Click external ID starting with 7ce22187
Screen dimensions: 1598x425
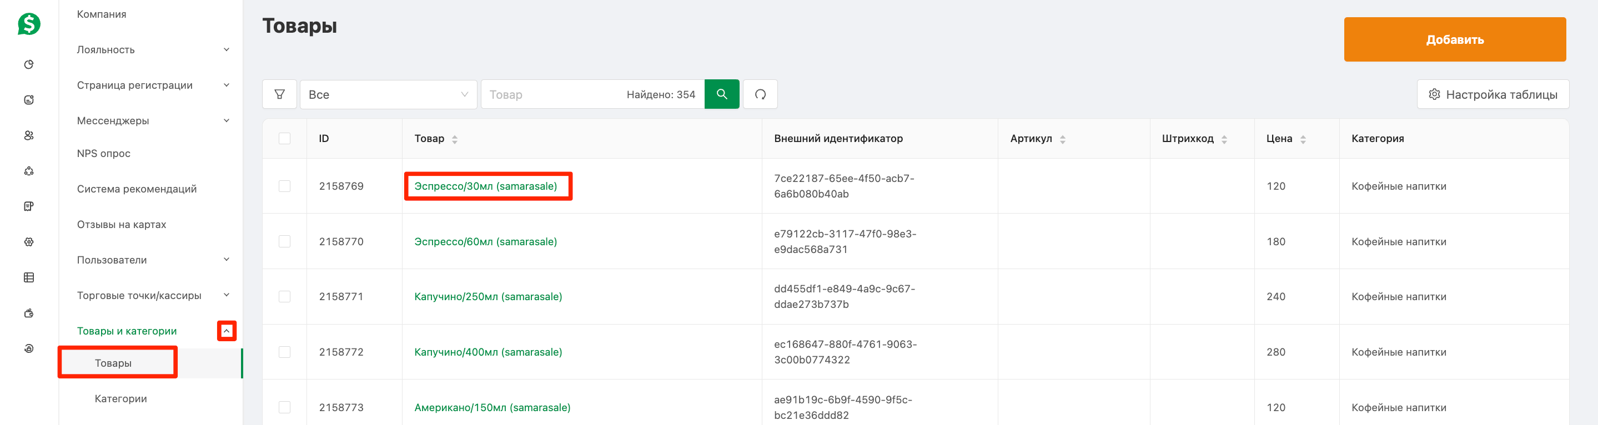[845, 186]
